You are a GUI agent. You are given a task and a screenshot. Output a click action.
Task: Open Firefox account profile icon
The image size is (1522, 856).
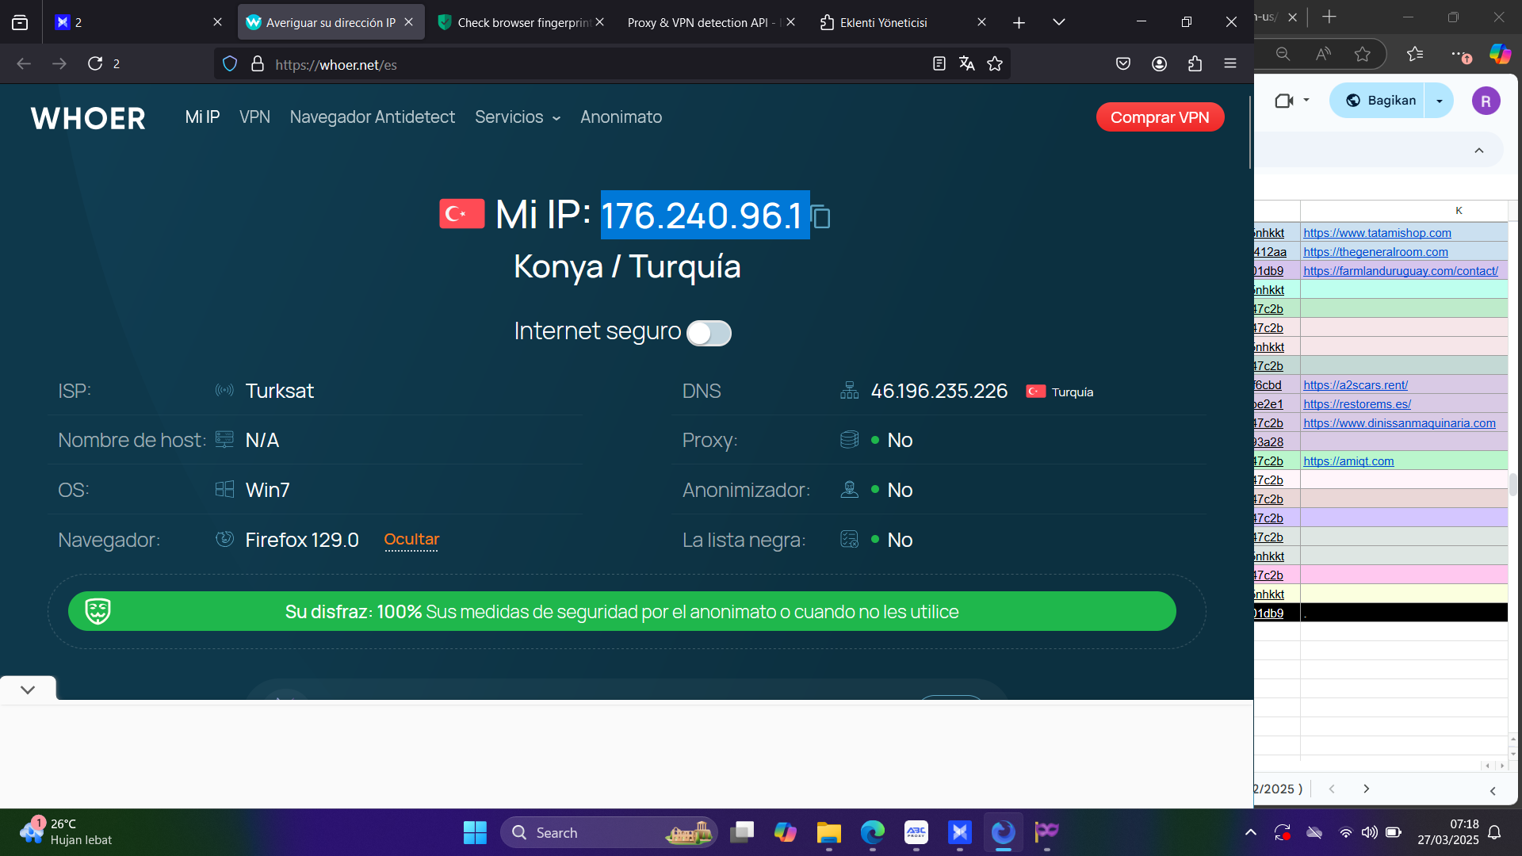(1159, 64)
